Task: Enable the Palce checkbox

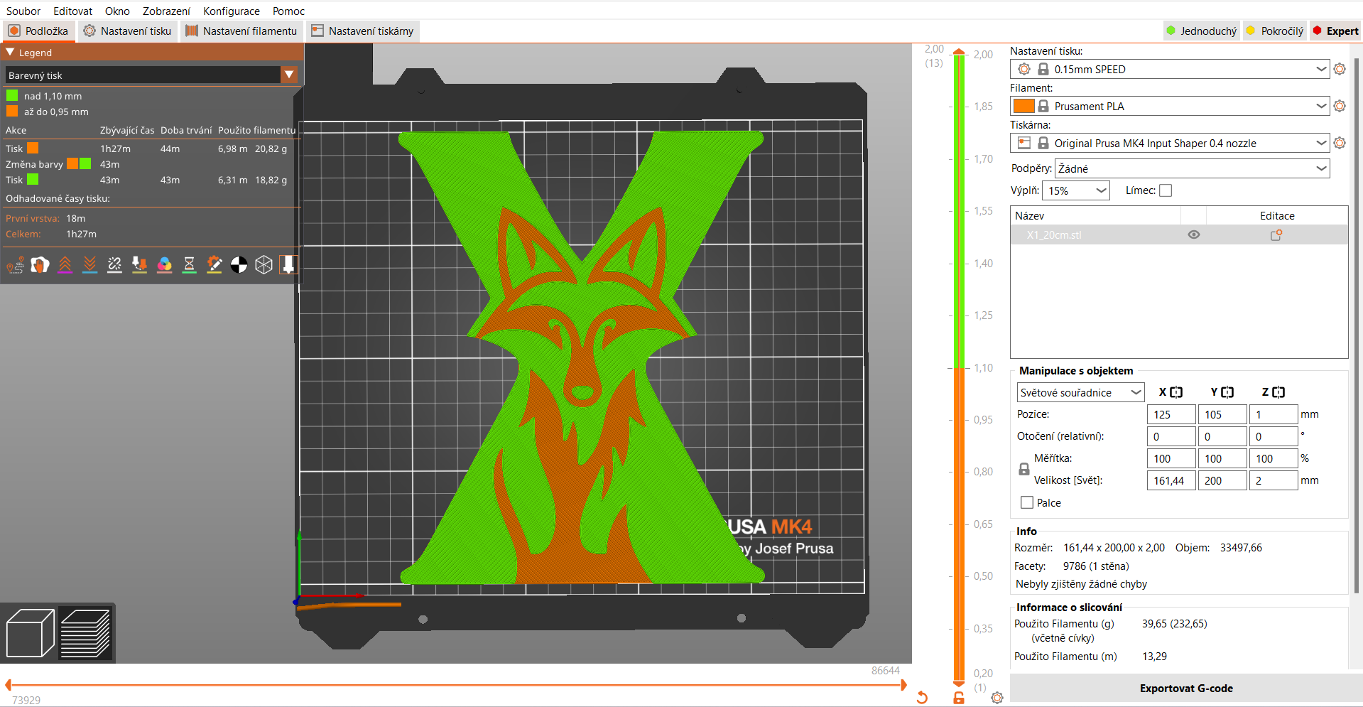Action: 1026,502
